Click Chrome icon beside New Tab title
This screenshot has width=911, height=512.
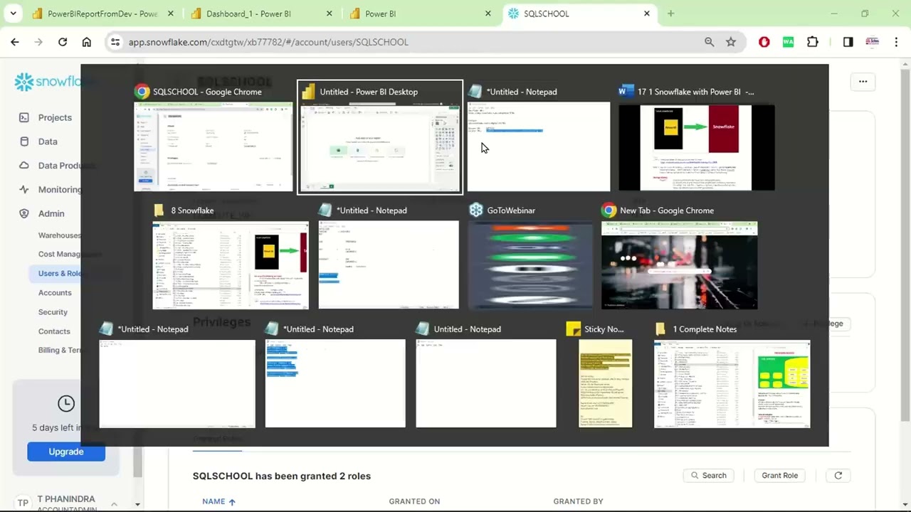click(609, 210)
